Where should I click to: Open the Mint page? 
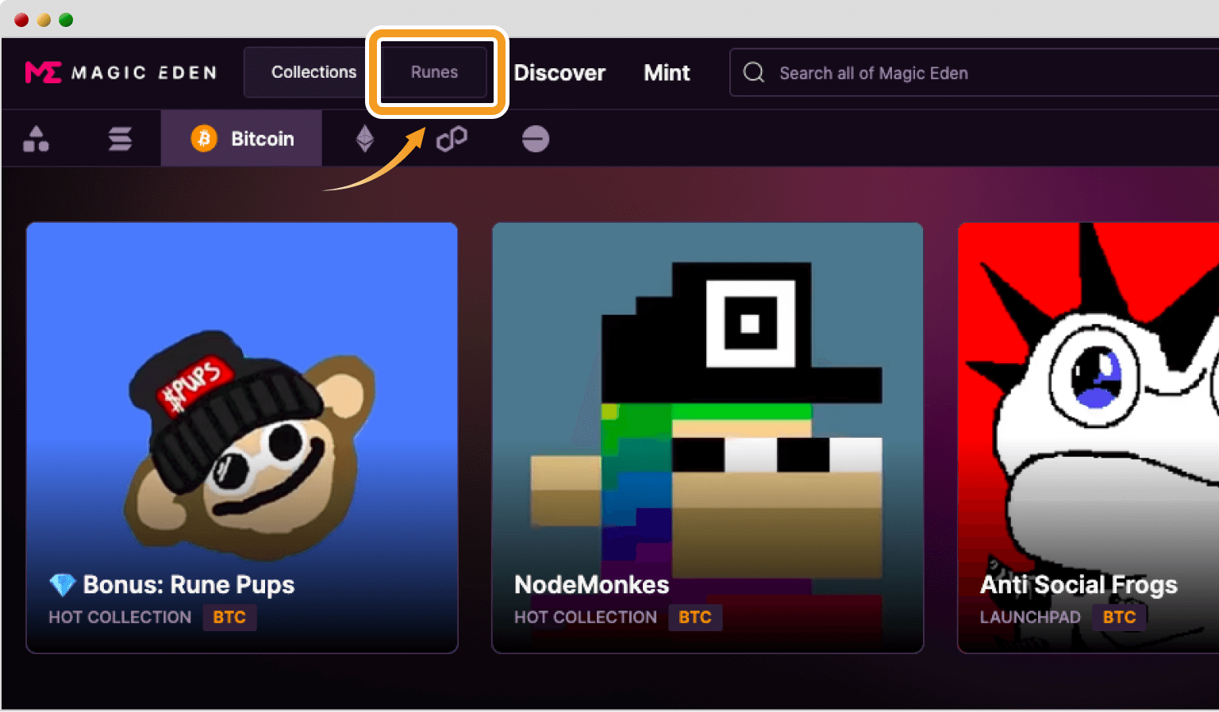pyautogui.click(x=667, y=73)
